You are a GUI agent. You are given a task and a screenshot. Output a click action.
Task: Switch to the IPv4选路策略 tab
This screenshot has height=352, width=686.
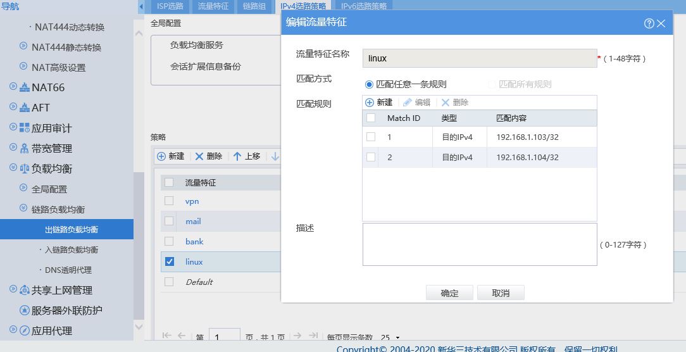[x=303, y=6]
